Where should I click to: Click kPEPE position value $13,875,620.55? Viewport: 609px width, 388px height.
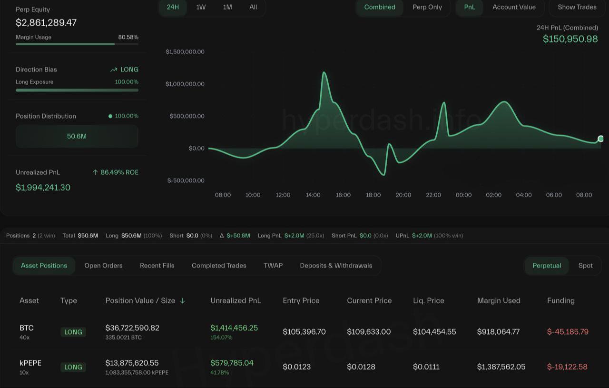[132, 363]
